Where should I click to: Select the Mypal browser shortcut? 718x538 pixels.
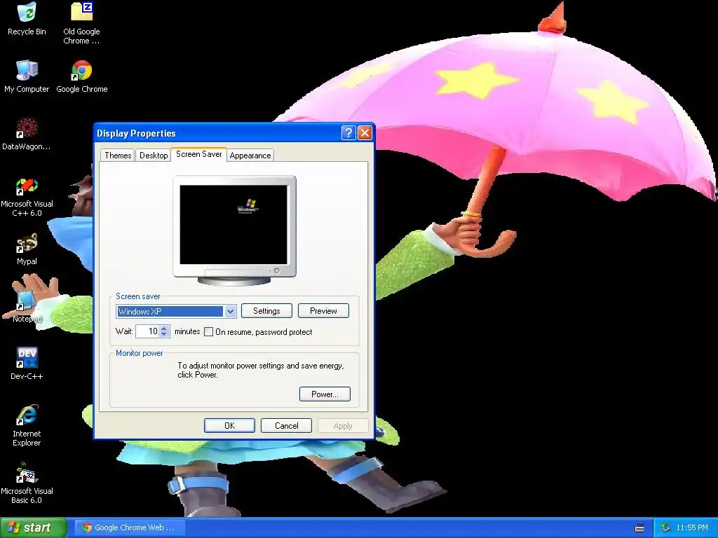click(27, 249)
